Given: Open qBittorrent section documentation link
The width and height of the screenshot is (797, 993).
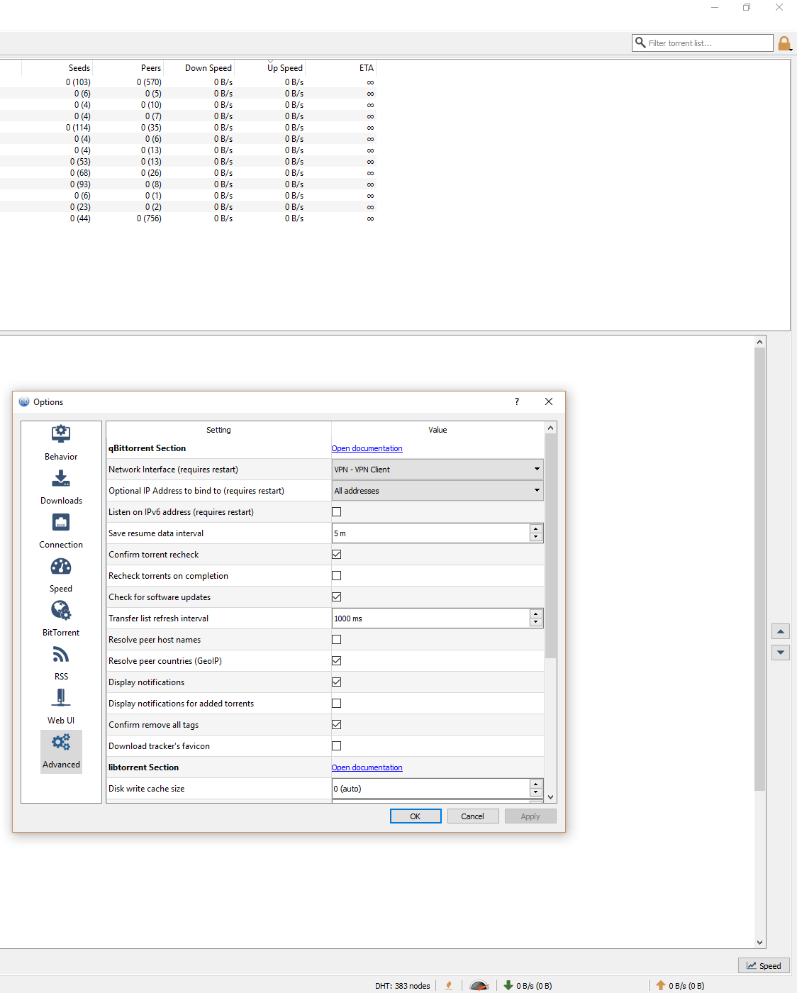Looking at the screenshot, I should point(367,448).
